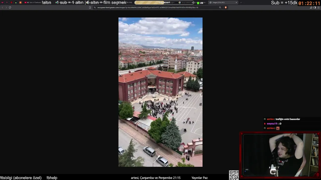Click the green Kick viewer count 28

coord(200,3)
